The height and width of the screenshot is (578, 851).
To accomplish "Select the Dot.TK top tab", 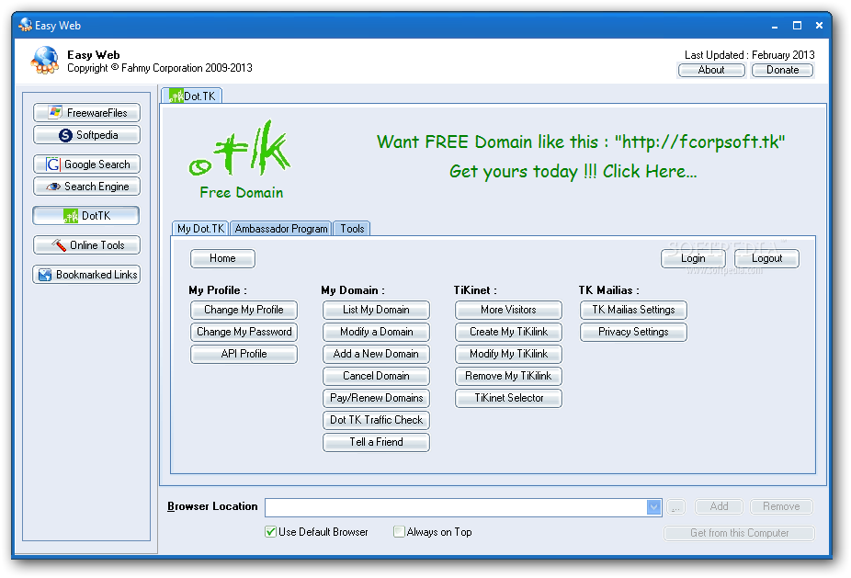I will 191,96.
